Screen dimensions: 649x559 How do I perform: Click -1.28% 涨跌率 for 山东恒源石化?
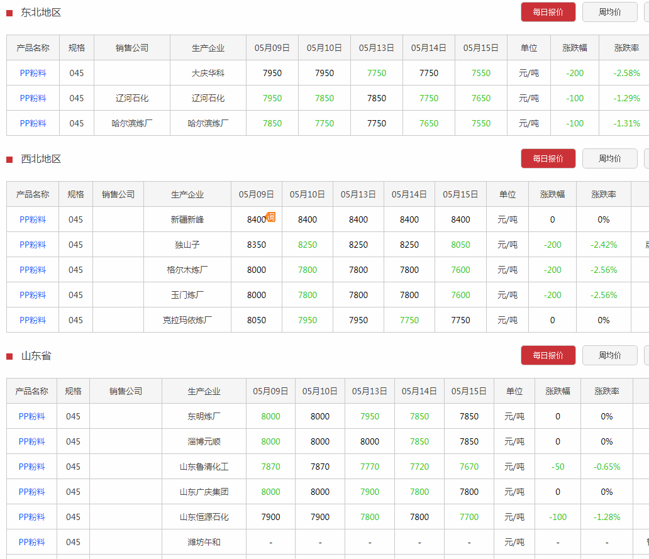tap(607, 517)
